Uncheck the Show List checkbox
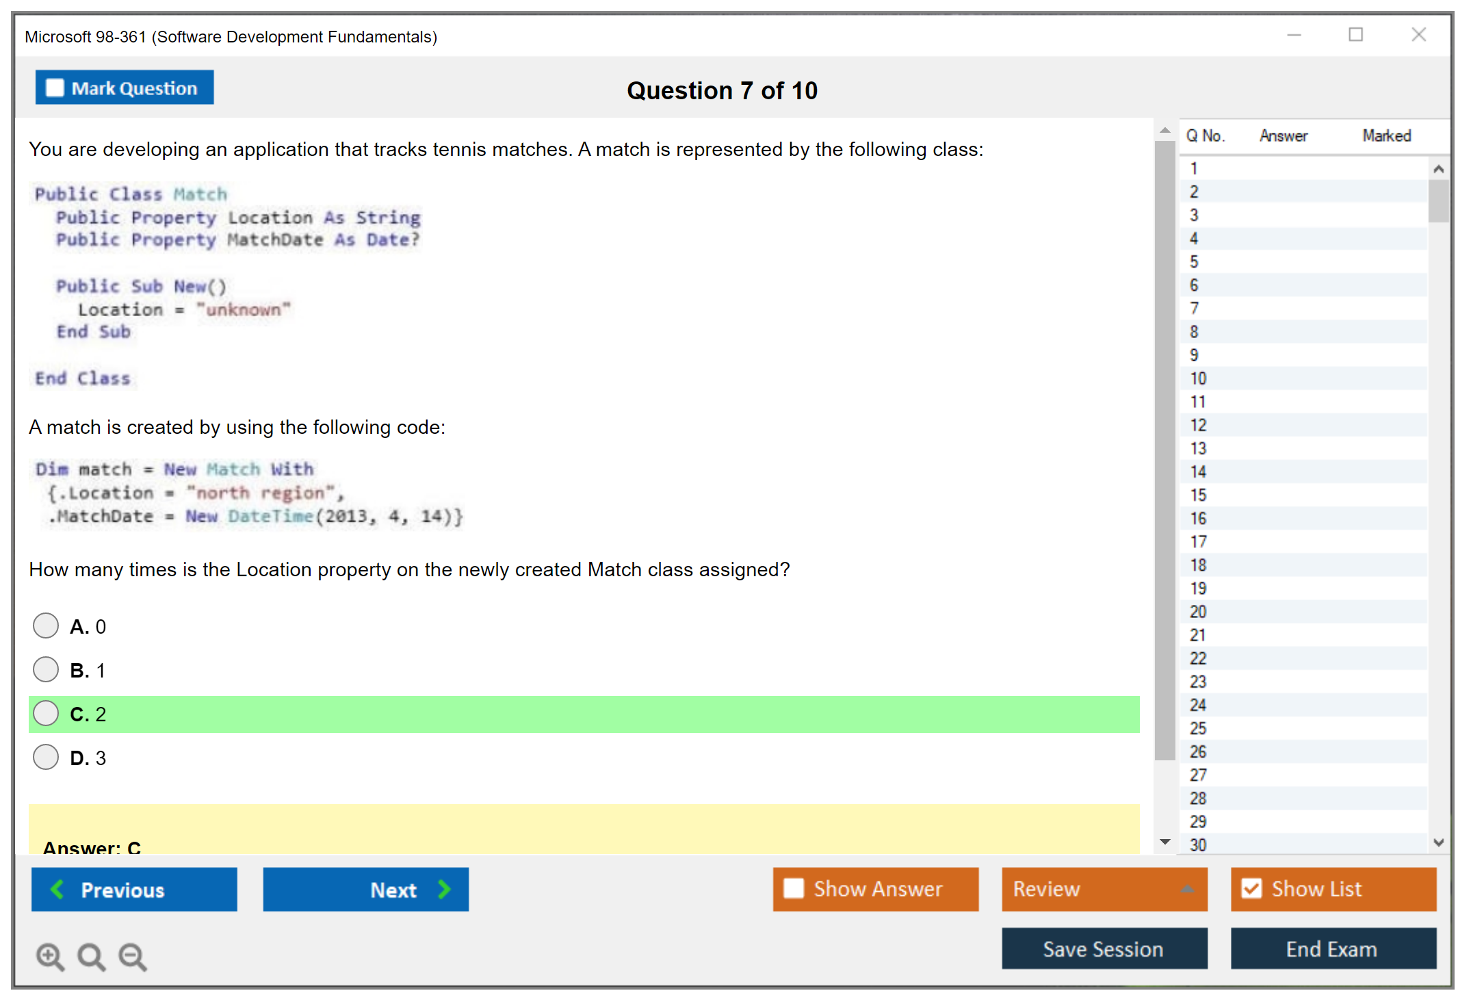The image size is (1471, 1006). 1251,888
